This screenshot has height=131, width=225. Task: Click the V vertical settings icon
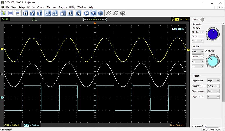(33, 13)
